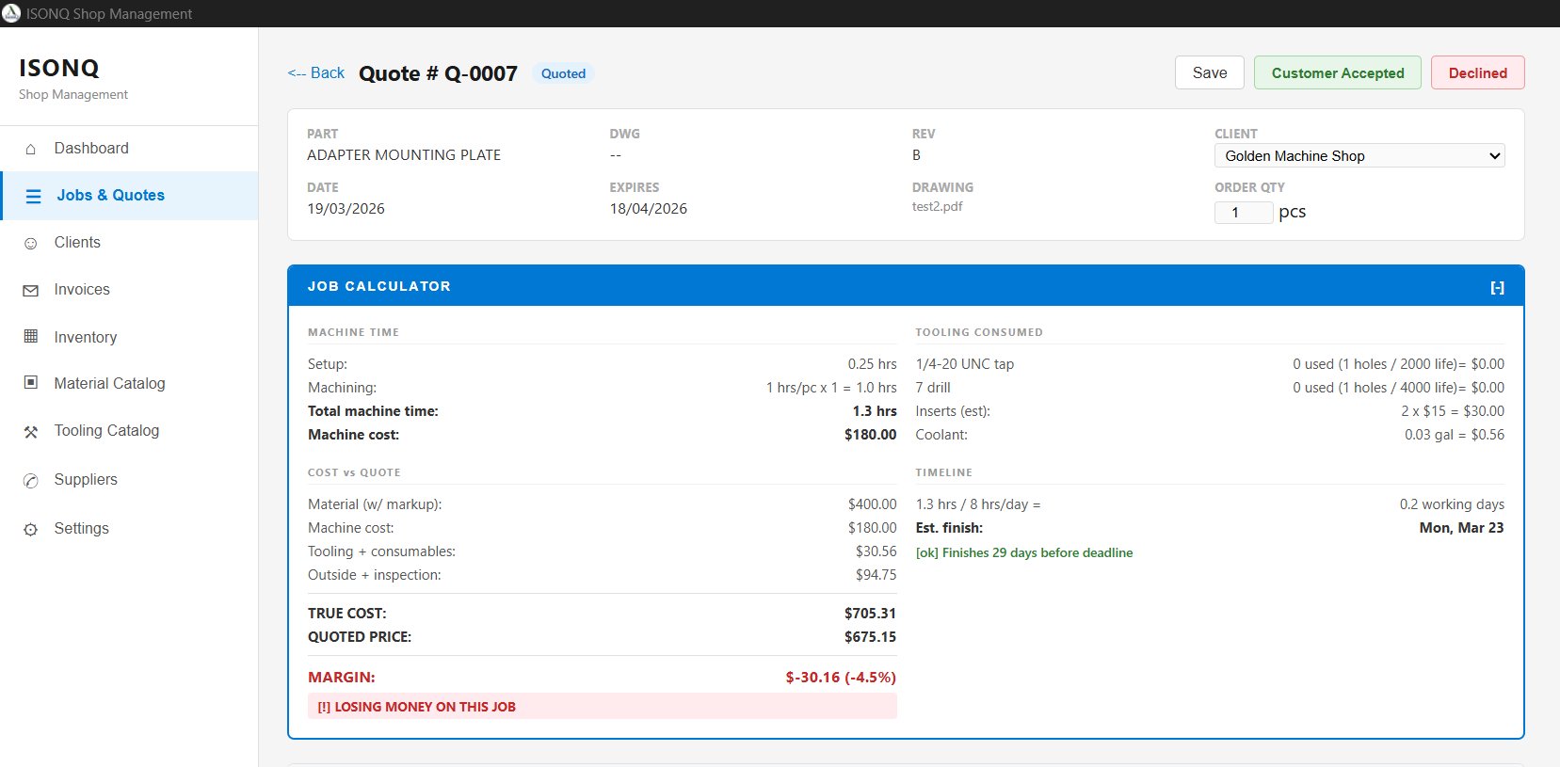Open the Tooling Catalog
Viewport: 1560px width, 767px height.
point(129,431)
